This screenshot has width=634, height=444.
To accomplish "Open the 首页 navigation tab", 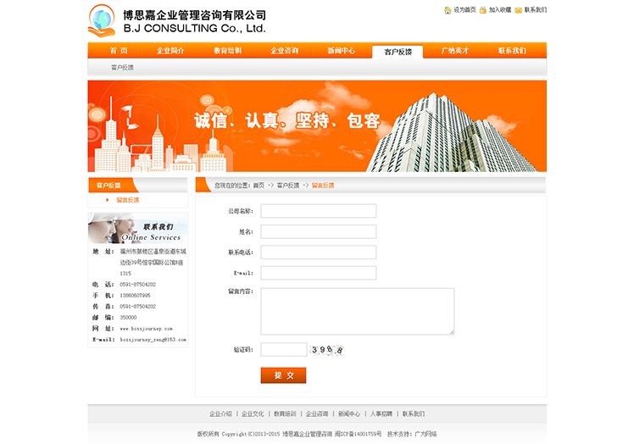I will coord(119,51).
